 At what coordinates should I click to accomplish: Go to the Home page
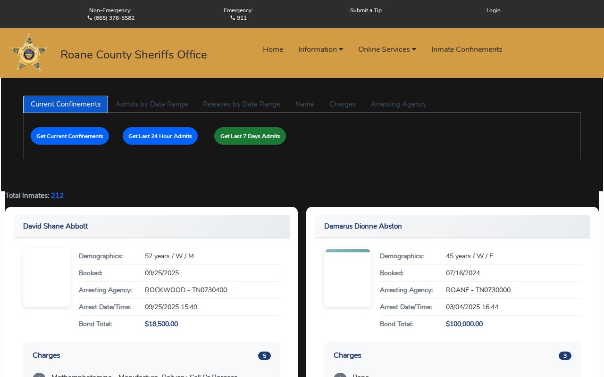click(273, 49)
